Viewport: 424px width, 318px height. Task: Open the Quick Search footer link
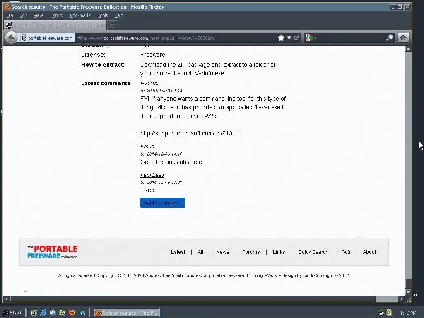pyautogui.click(x=313, y=252)
